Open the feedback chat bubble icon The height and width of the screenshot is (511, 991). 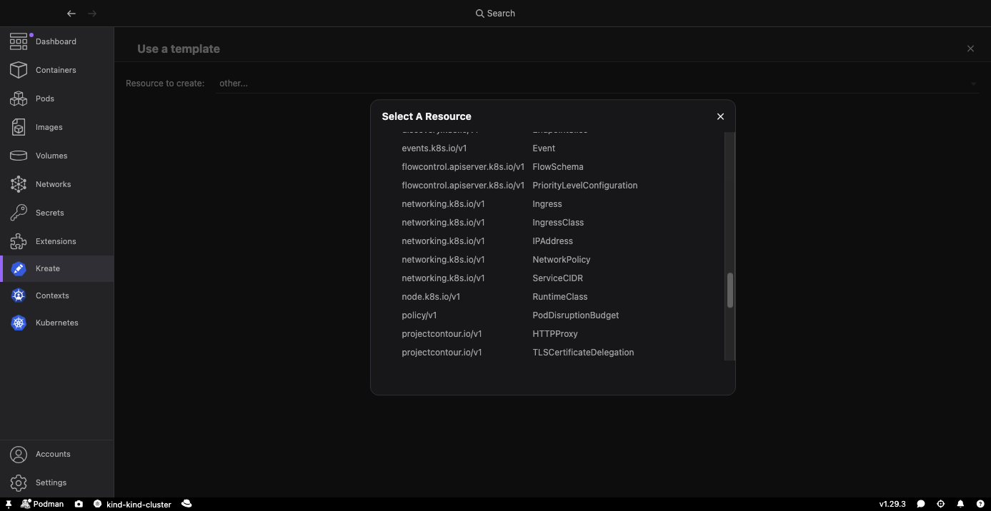point(921,504)
